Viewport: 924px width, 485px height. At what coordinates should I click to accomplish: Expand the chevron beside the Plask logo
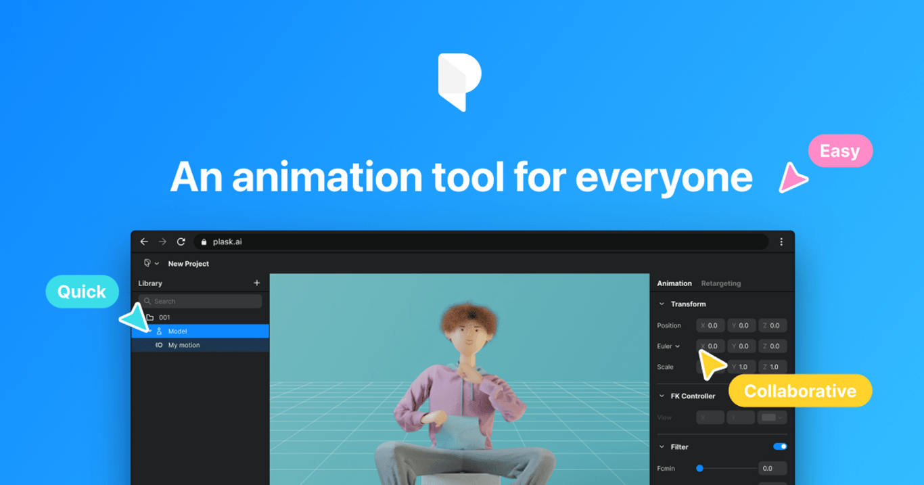tap(156, 264)
